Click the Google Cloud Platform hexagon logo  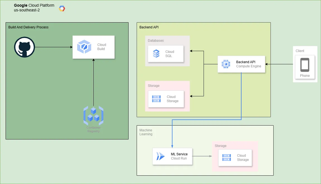(x=62, y=9)
